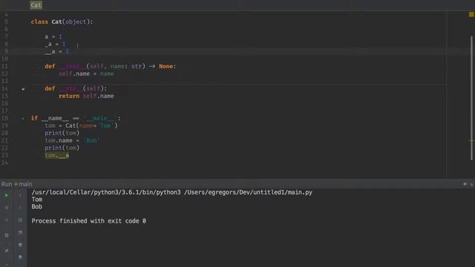Click the main.py file path in console output
The height and width of the screenshot is (267, 475).
248,192
